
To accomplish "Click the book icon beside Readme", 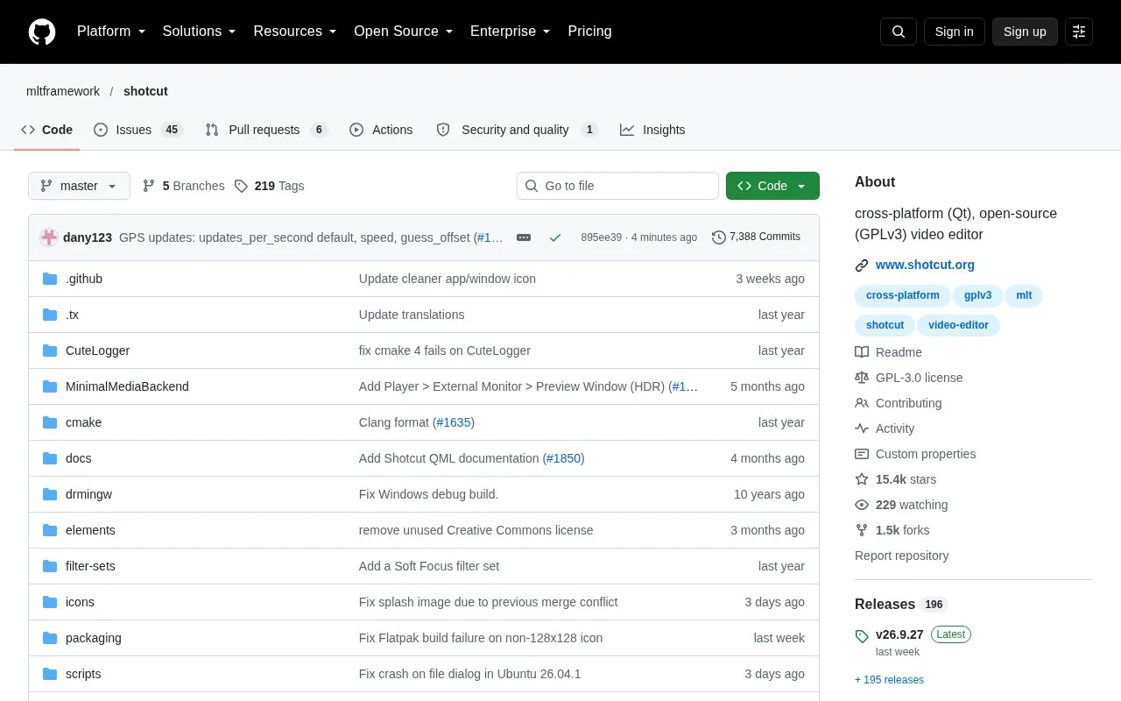I will click(x=862, y=352).
